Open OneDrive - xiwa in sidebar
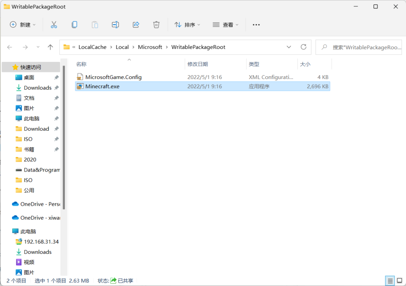The height and width of the screenshot is (286, 406). pyautogui.click(x=40, y=218)
